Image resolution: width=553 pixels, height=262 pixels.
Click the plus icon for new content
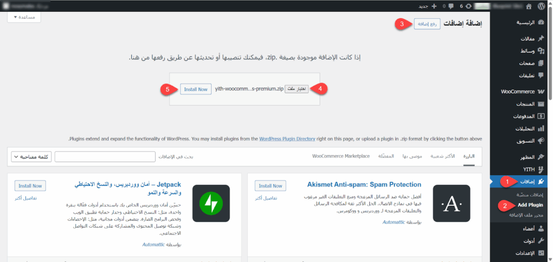[434, 6]
